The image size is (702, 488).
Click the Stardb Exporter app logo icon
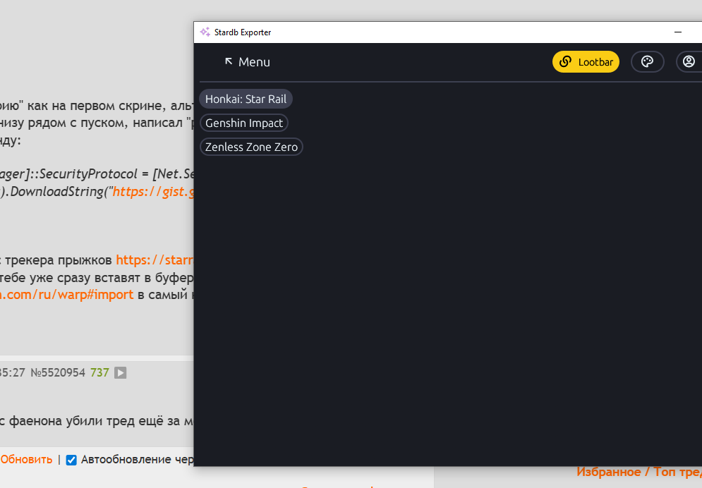pyautogui.click(x=205, y=32)
